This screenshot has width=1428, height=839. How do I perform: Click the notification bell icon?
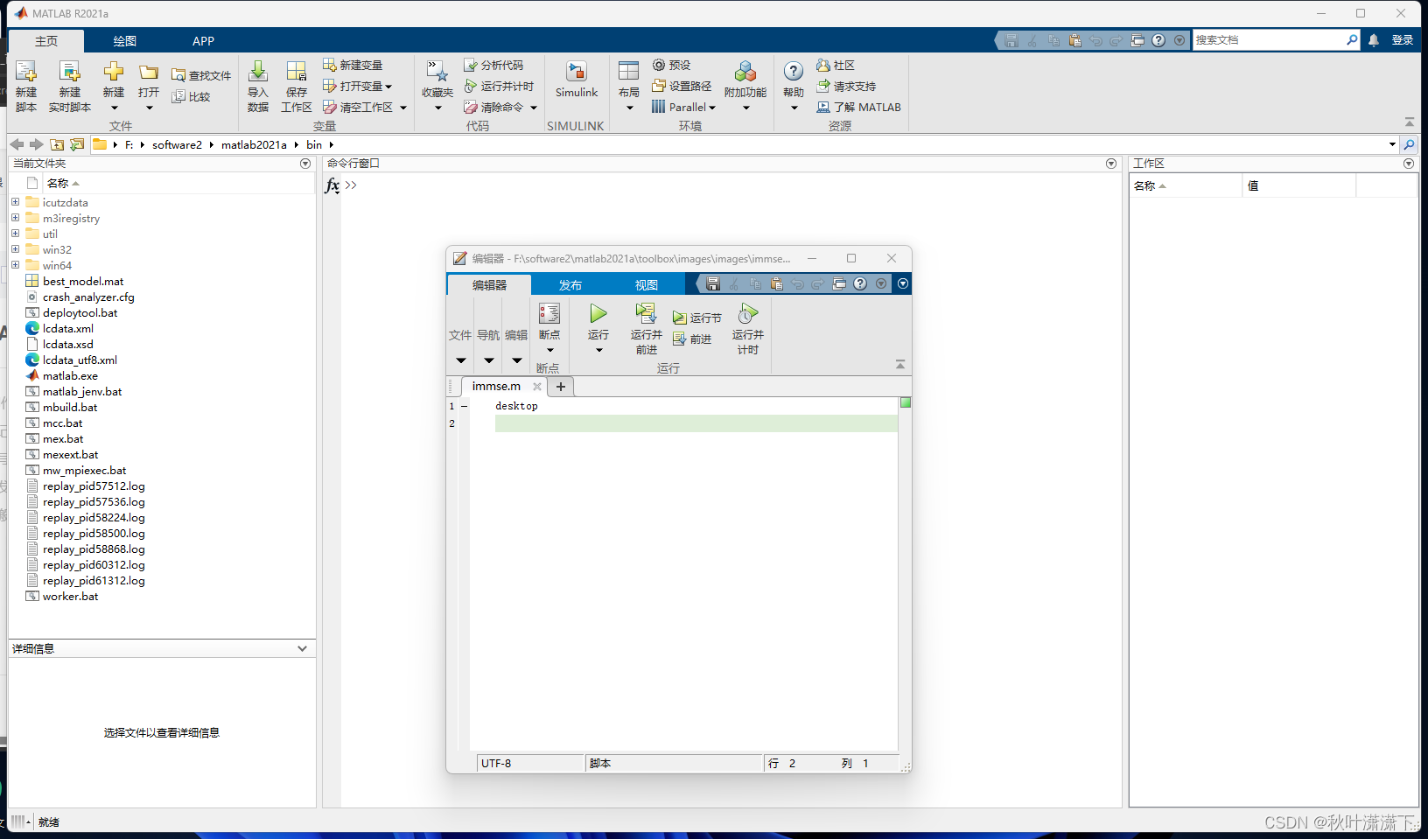tap(1374, 40)
